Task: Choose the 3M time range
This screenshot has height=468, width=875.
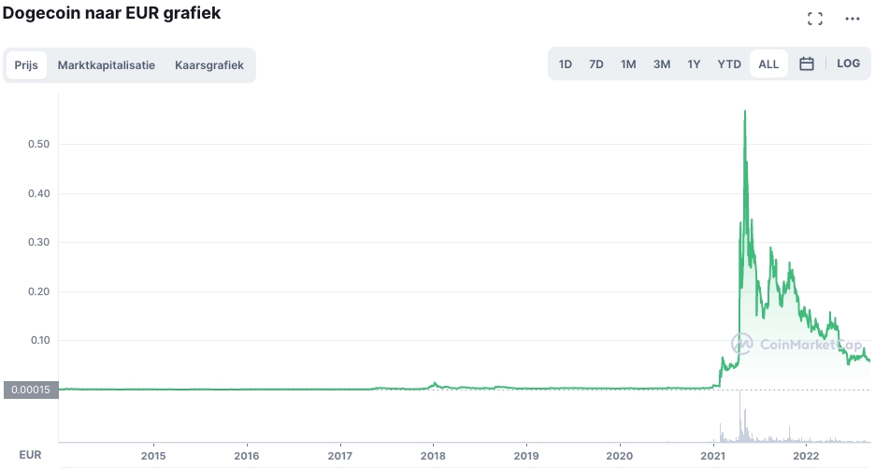Action: 662,64
